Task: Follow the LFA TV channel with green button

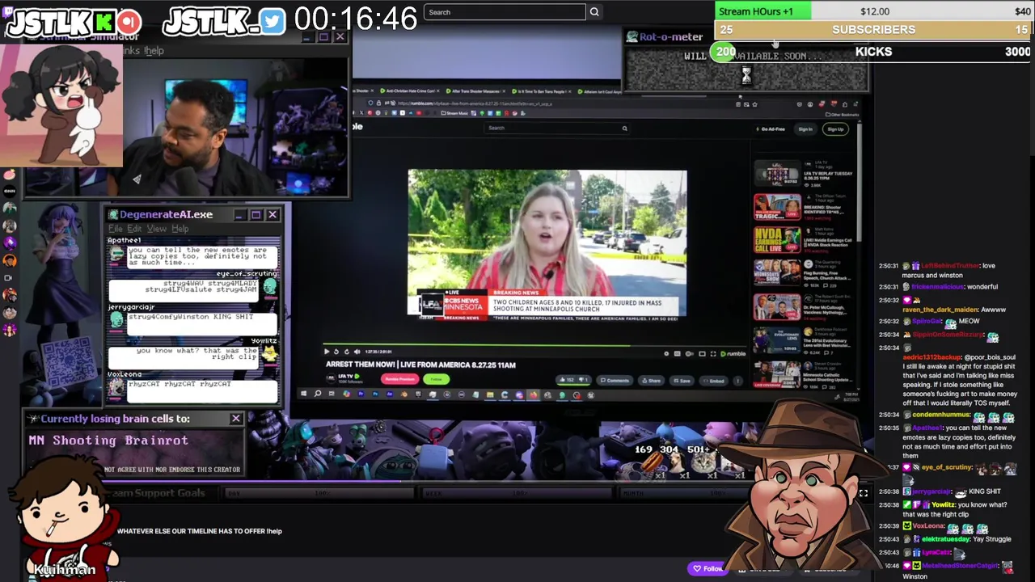Action: [x=437, y=379]
